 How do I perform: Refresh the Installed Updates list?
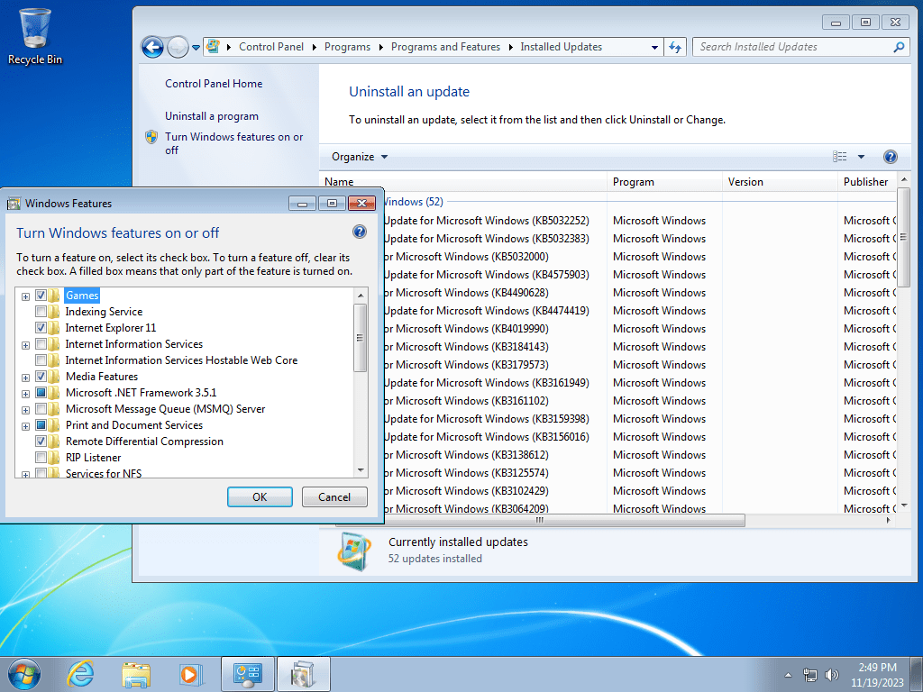pos(675,47)
